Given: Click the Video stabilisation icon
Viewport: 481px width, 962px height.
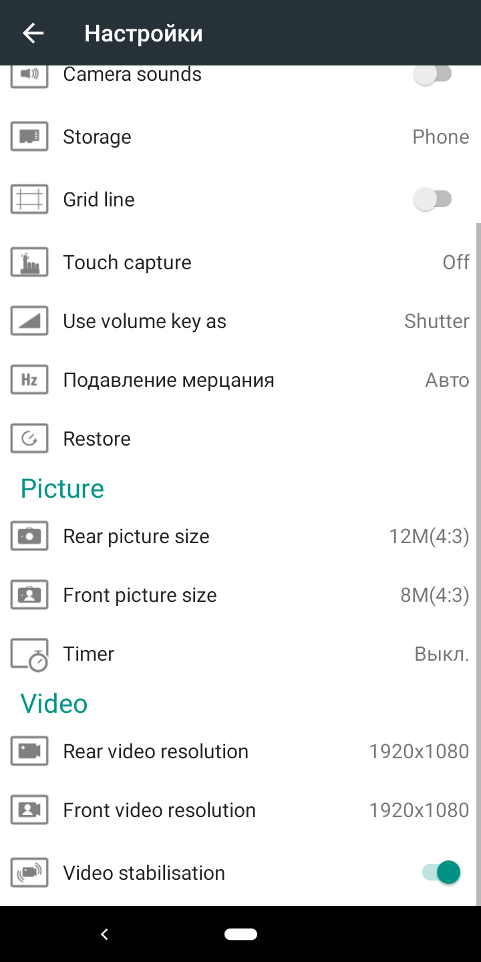Looking at the screenshot, I should coord(29,873).
